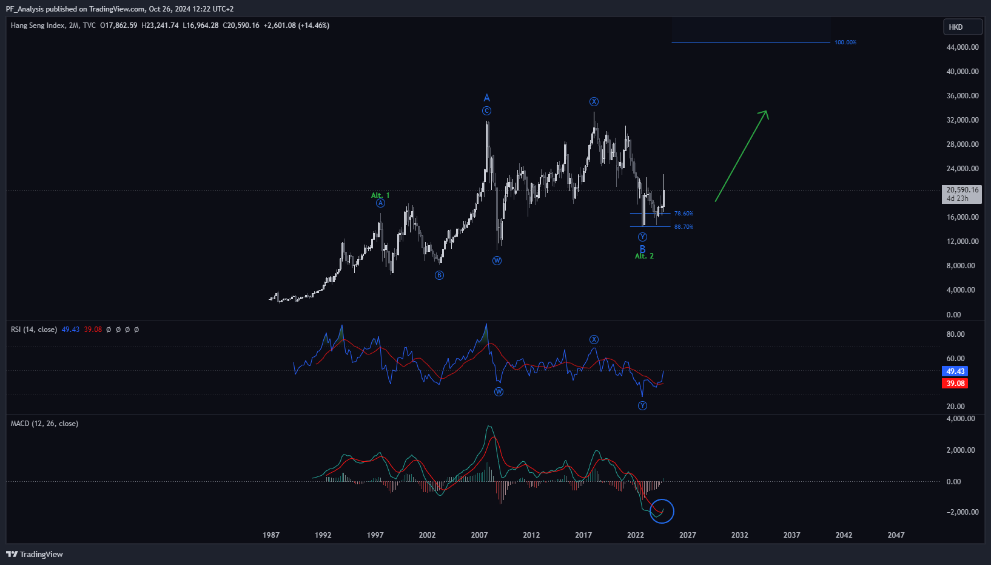Click the 2047 label on the time axis

tap(896, 535)
